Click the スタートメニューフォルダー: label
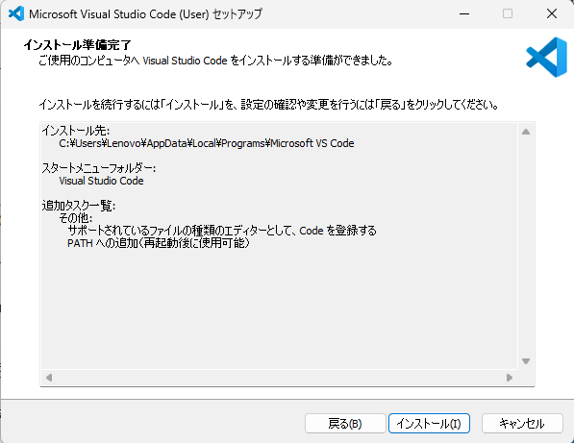The width and height of the screenshot is (574, 443). click(99, 168)
